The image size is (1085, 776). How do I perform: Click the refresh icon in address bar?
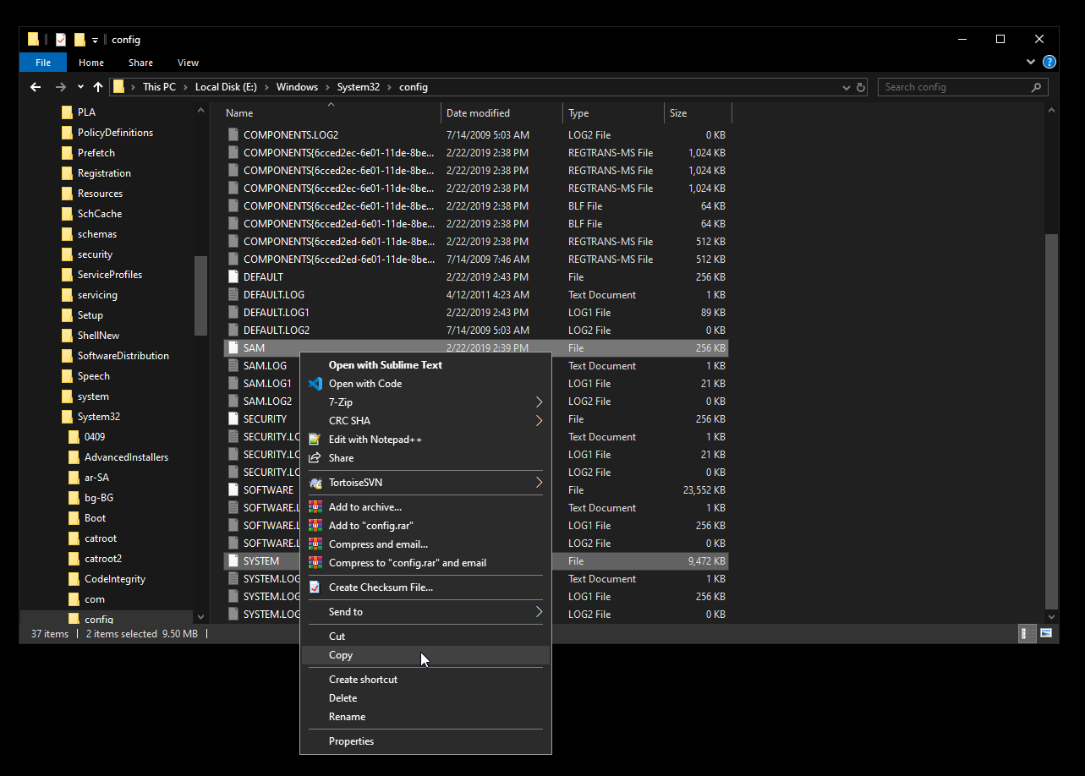click(x=861, y=87)
